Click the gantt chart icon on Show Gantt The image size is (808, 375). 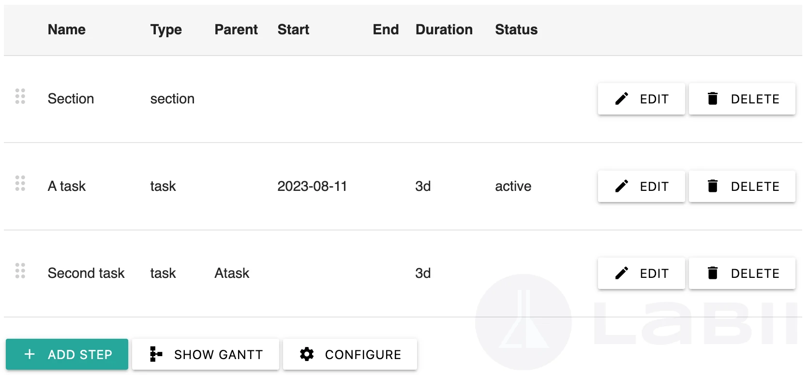coord(155,354)
